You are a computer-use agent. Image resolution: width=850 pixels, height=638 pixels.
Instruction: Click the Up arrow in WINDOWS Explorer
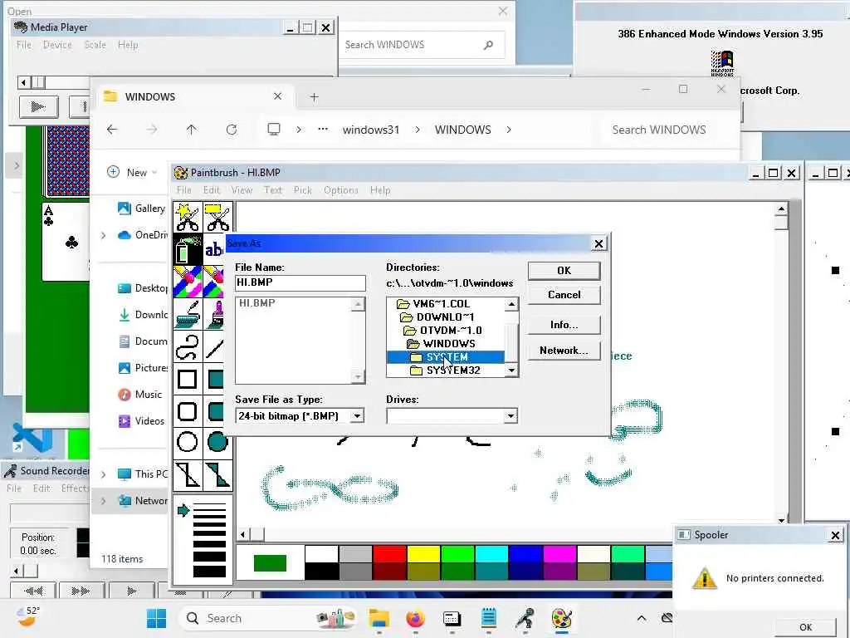pyautogui.click(x=192, y=130)
